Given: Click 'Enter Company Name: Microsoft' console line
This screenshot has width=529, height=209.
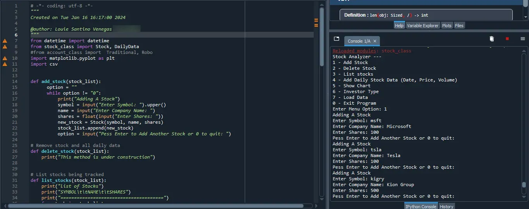Looking at the screenshot, I should click(x=372, y=126).
